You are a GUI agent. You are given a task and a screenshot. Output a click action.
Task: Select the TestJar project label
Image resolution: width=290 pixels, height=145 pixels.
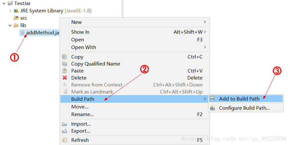[x=22, y=3]
